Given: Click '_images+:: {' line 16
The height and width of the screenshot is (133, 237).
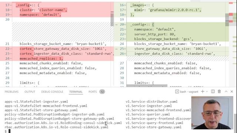Looking at the screenshot, I should coord(142,5).
